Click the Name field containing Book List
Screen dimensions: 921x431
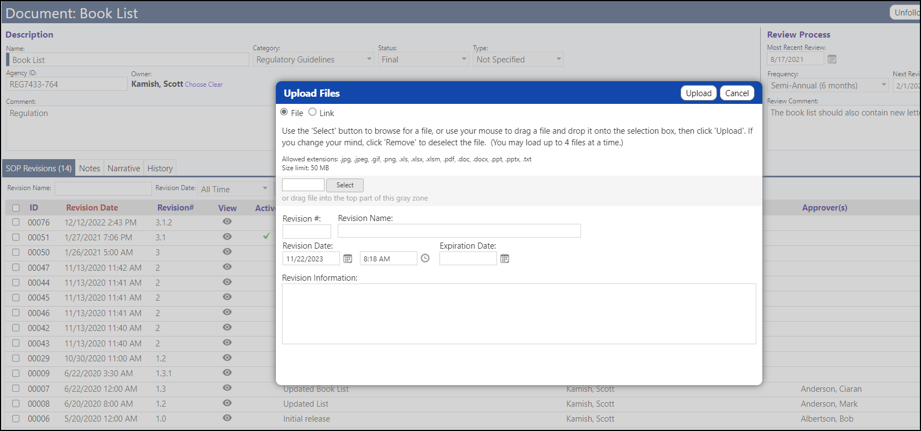[x=128, y=60]
